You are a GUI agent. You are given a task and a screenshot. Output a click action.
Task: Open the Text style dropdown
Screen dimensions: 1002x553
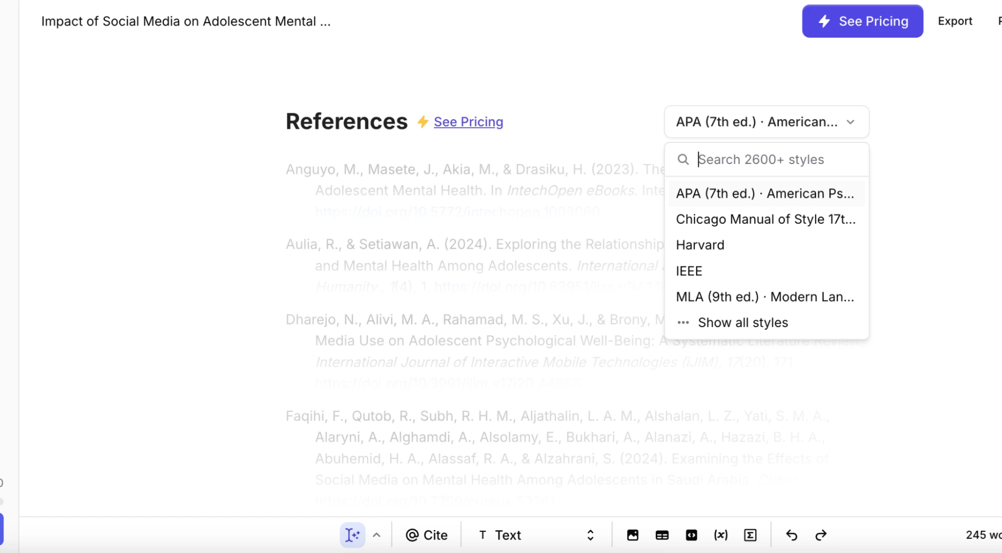tap(536, 535)
